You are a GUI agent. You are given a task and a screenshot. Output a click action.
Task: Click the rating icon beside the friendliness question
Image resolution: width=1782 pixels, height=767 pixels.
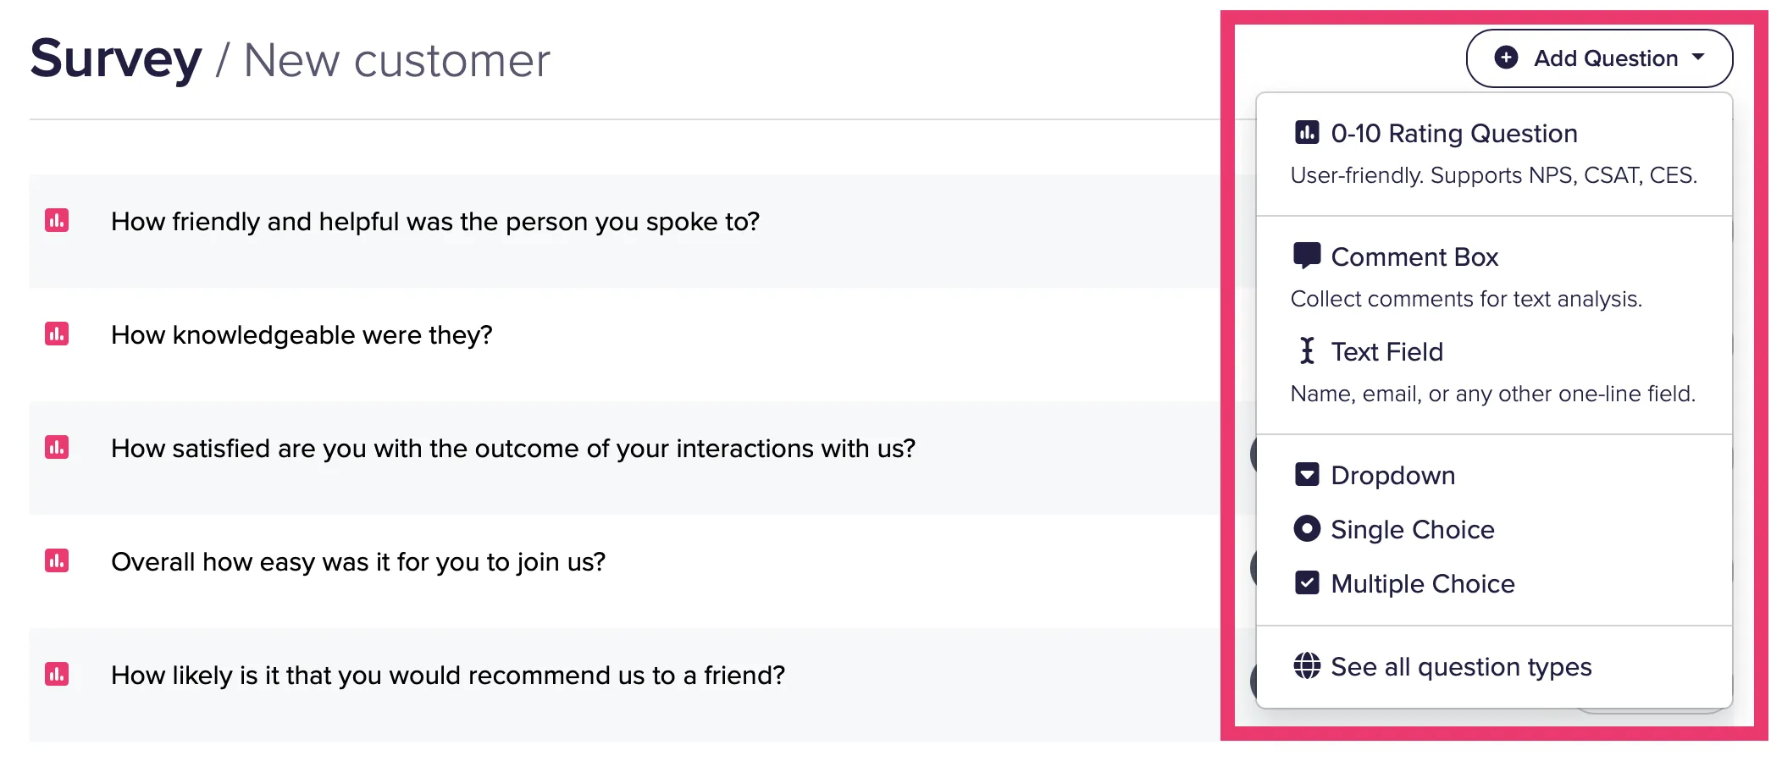tap(56, 221)
